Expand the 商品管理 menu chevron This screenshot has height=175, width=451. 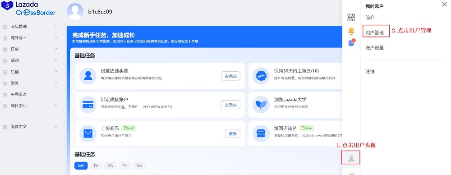coord(56,26)
